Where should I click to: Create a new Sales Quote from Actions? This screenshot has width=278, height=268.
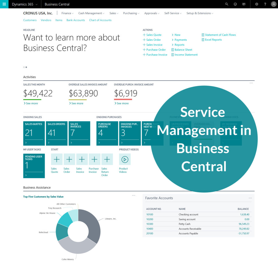[x=152, y=35]
